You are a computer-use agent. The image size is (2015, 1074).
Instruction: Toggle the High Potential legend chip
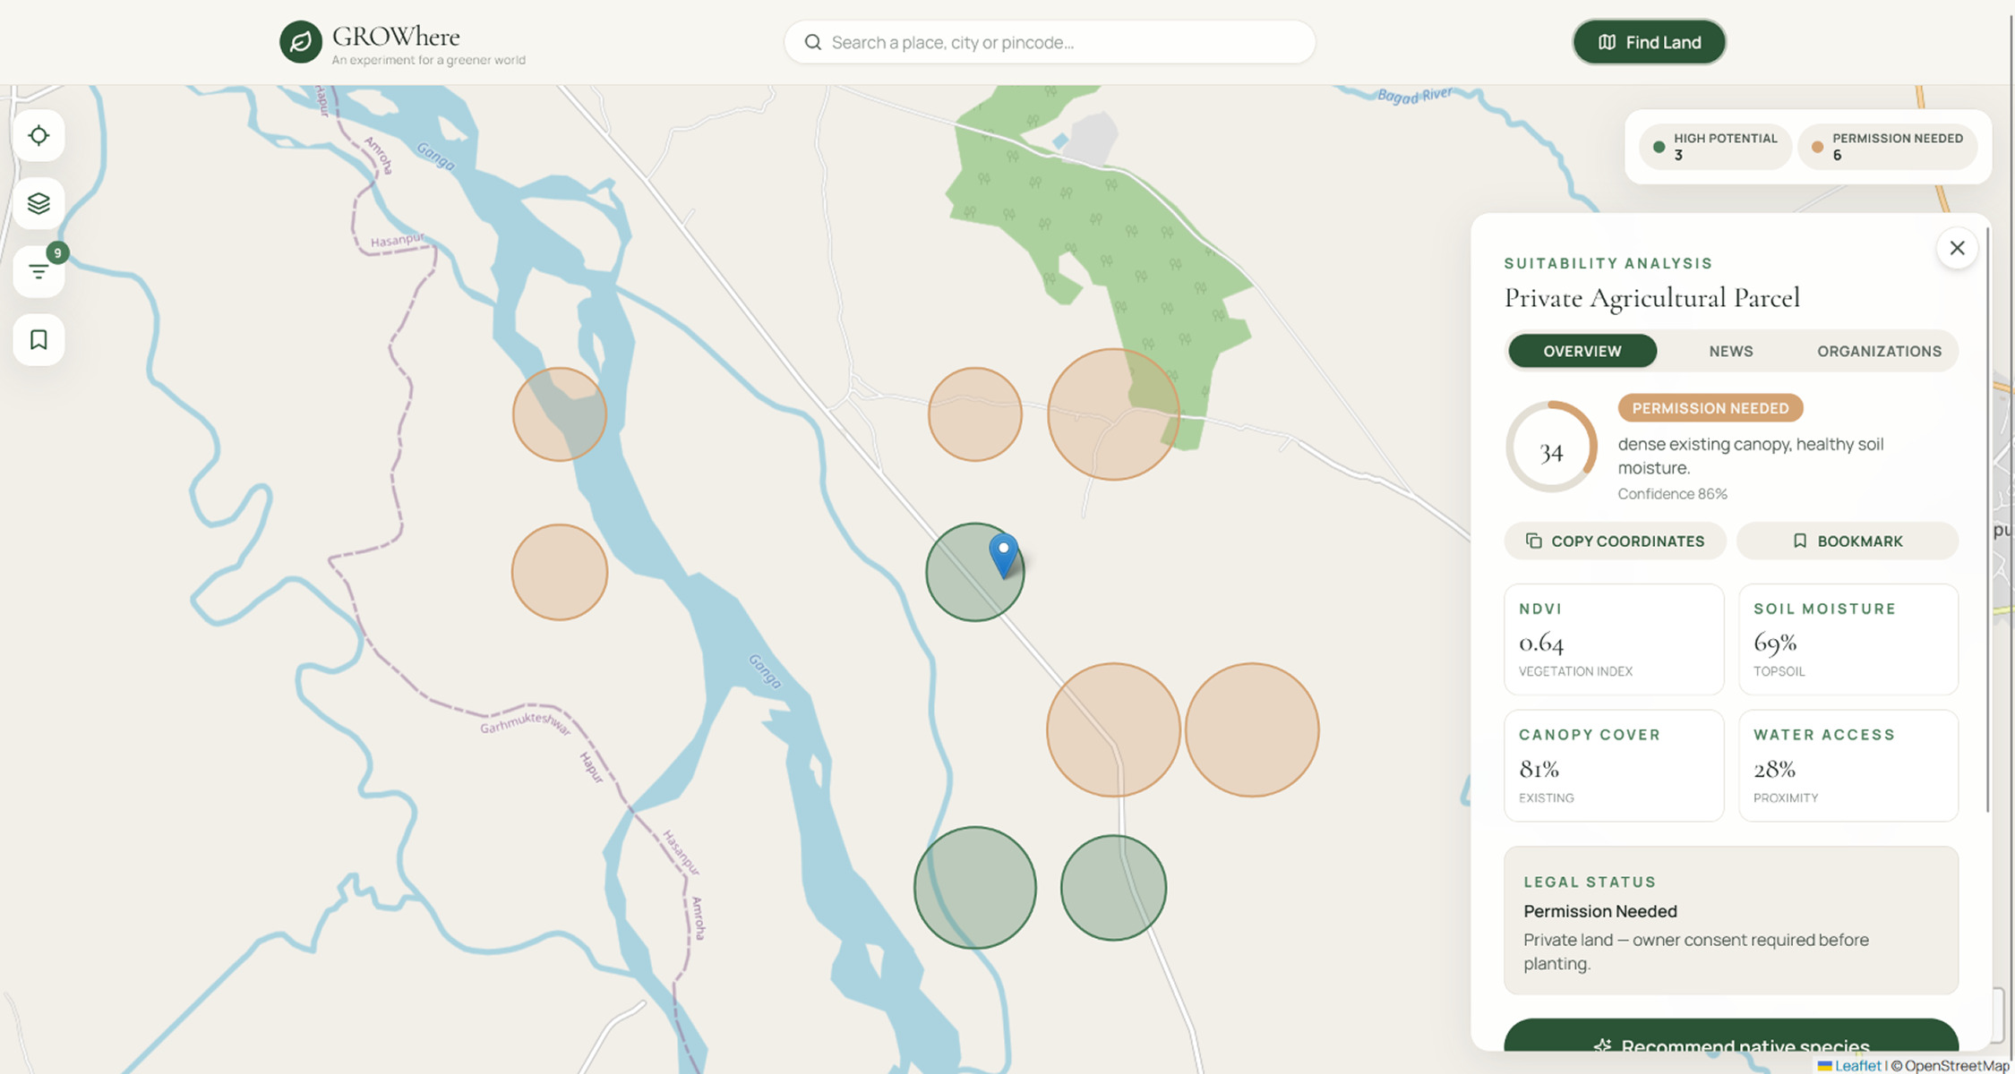click(x=1715, y=147)
